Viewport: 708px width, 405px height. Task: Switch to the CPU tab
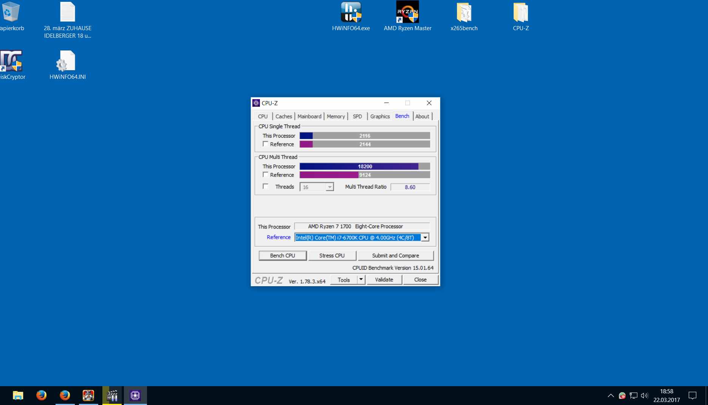263,117
